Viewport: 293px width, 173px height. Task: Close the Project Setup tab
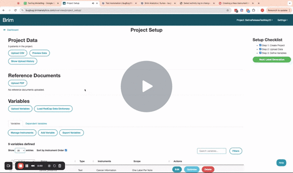pyautogui.click(x=97, y=3)
